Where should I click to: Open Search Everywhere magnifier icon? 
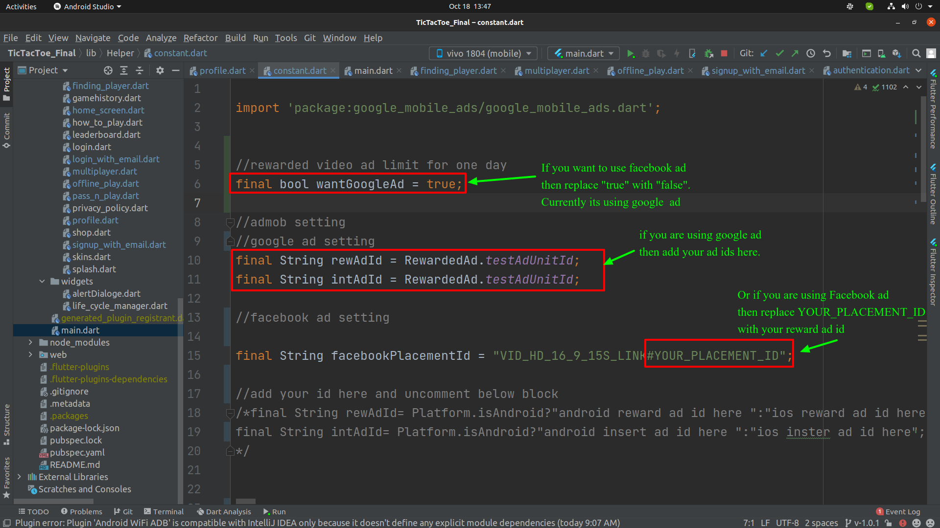(916, 53)
